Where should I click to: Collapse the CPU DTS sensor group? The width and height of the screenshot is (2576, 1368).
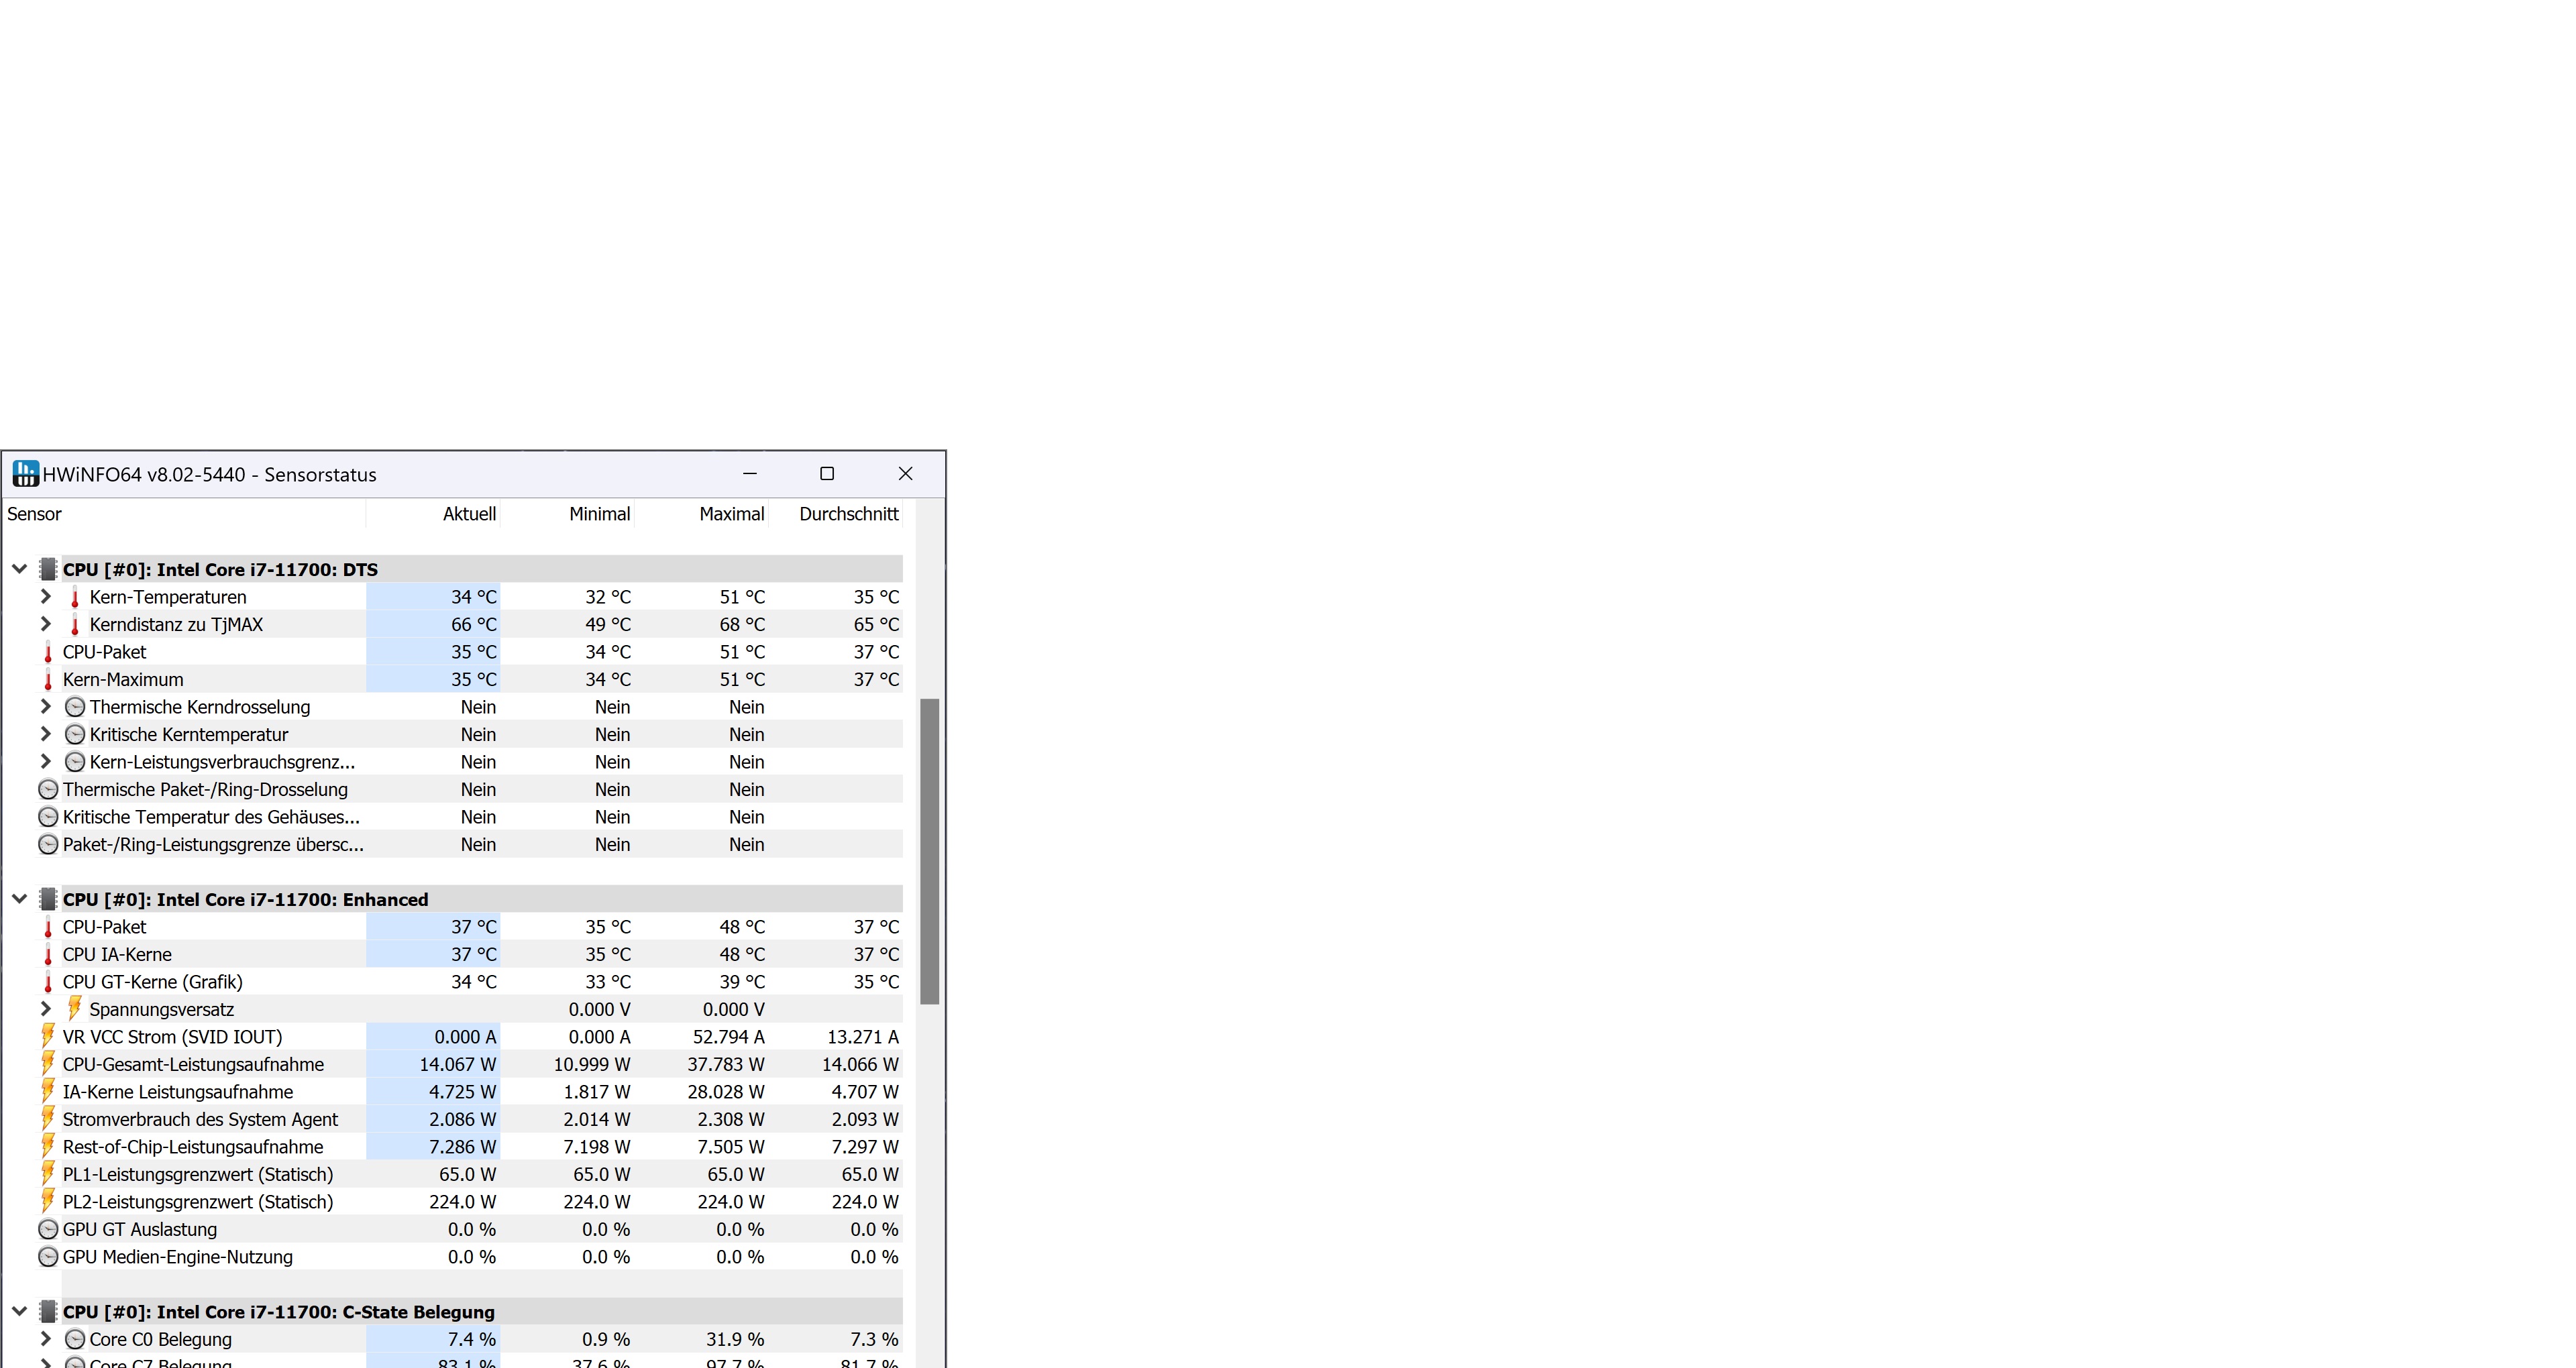19,569
